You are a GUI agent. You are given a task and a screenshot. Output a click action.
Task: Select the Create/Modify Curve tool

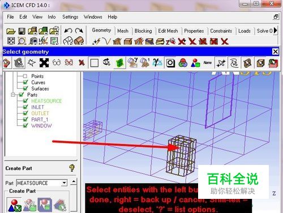[106, 41]
